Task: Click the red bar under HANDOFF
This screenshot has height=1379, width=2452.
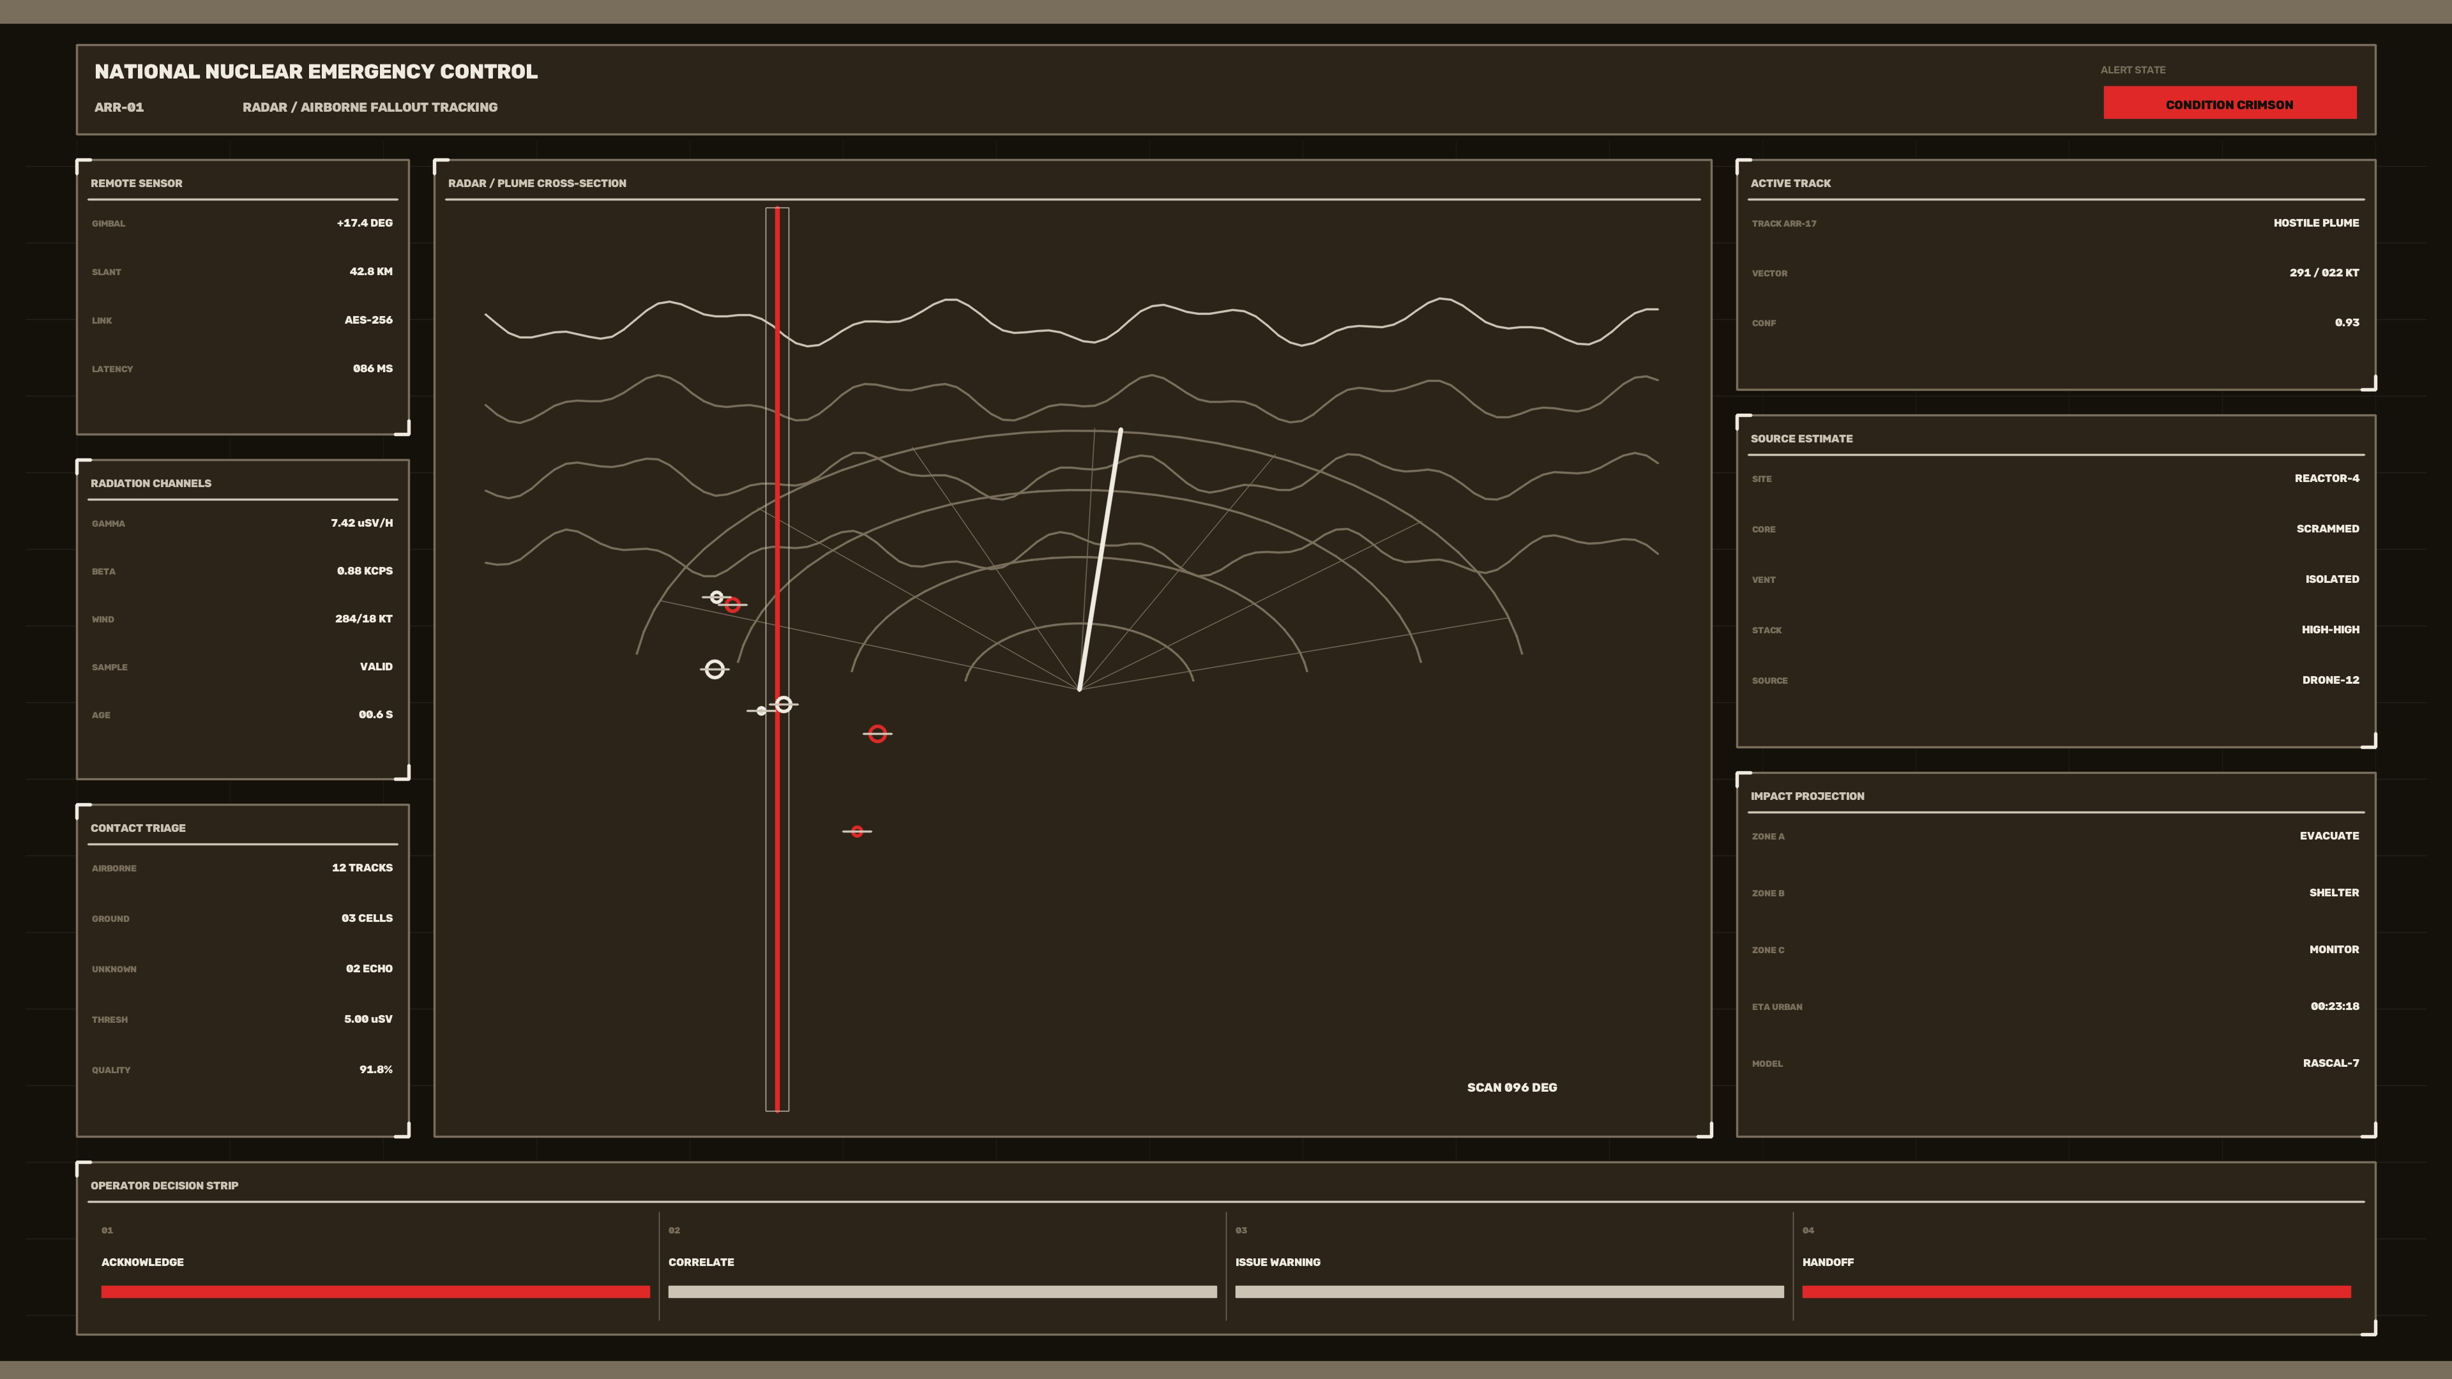Action: click(x=2076, y=1292)
